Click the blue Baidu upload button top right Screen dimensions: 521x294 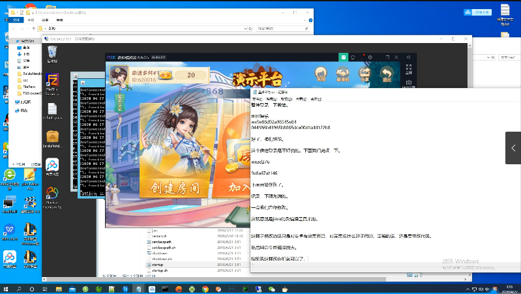point(477,12)
